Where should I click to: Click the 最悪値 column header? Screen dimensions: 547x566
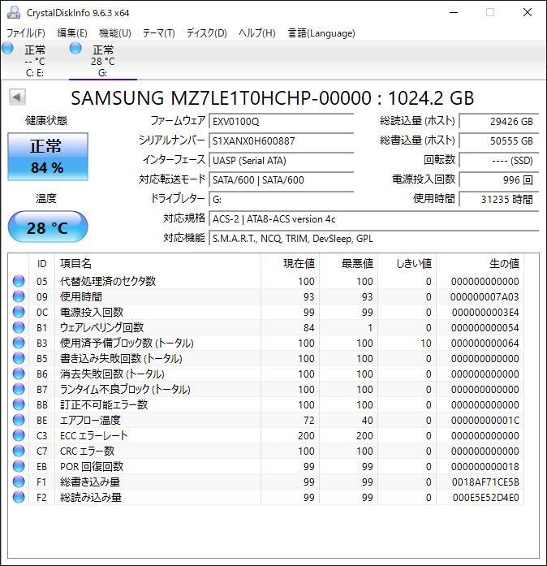click(348, 263)
